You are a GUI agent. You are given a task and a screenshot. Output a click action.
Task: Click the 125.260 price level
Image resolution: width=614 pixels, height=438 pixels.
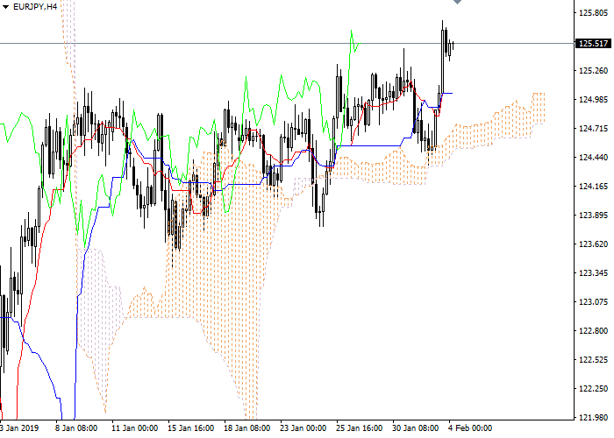tap(593, 70)
